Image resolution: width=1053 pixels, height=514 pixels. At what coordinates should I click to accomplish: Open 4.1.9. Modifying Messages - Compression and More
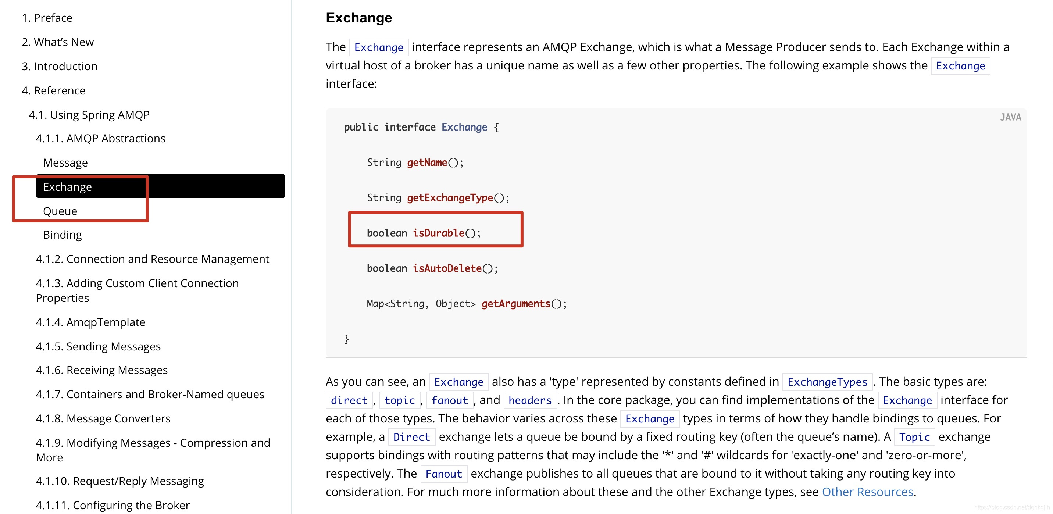coord(153,450)
